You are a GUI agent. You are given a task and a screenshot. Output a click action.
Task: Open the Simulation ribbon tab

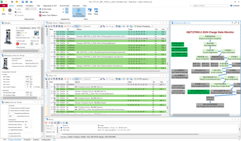click(x=30, y=6)
